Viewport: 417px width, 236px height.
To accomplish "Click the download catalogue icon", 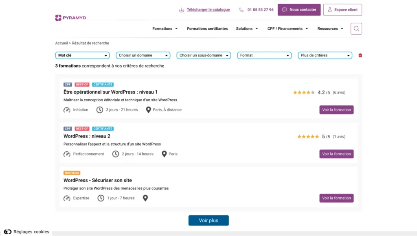I will [181, 10].
